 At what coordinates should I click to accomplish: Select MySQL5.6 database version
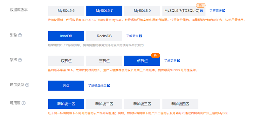[66, 11]
